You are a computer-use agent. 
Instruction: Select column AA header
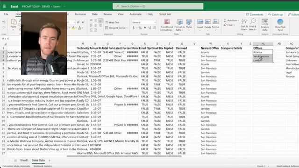point(263,44)
